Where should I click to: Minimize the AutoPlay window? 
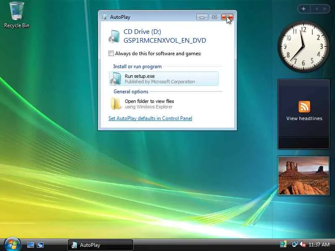[202, 17]
